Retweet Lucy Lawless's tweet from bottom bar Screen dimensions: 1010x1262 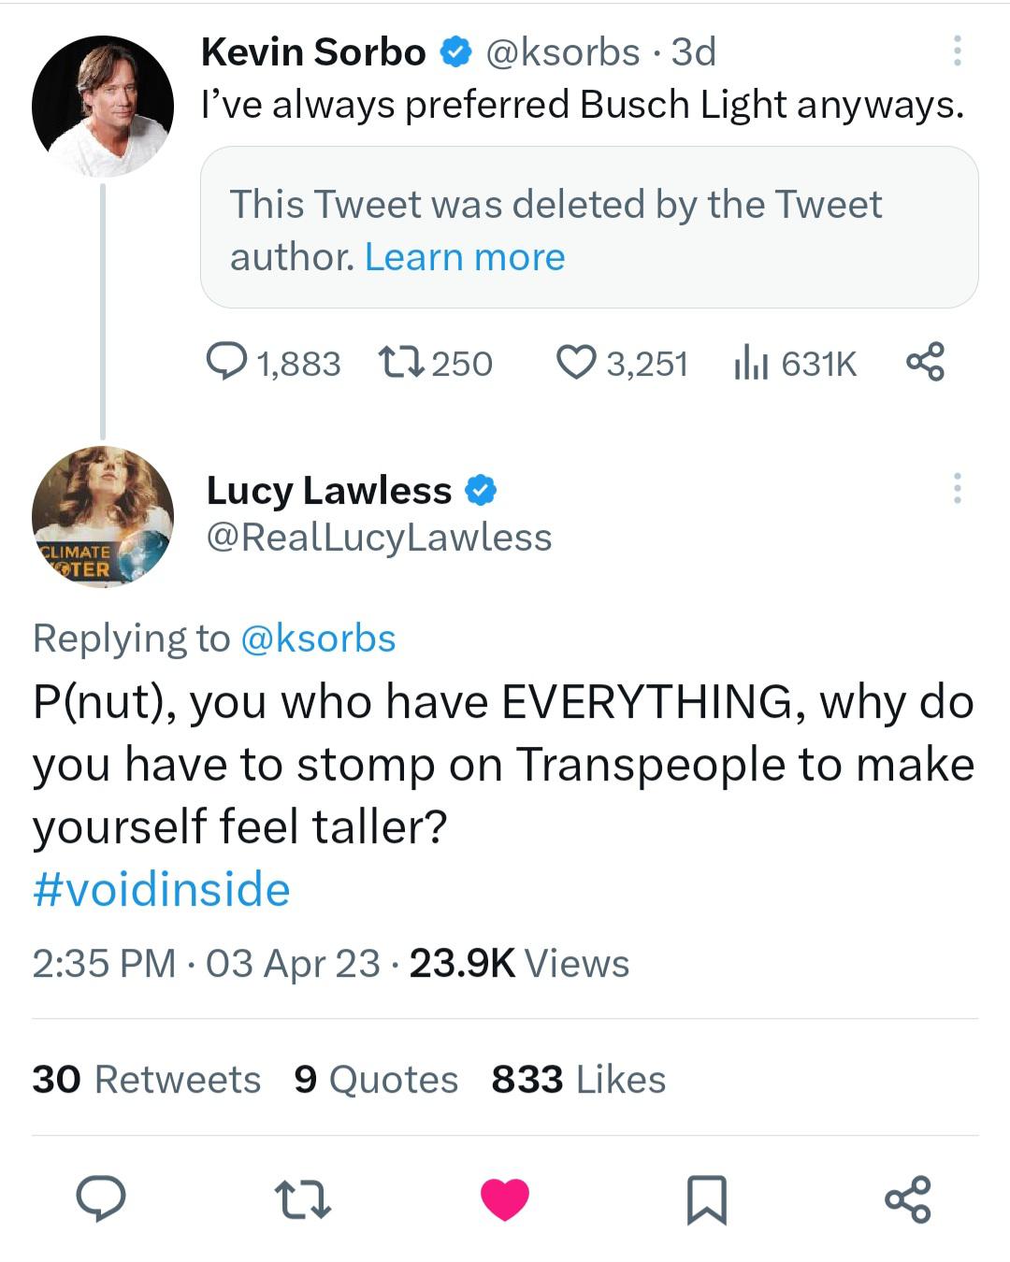[x=303, y=1199]
